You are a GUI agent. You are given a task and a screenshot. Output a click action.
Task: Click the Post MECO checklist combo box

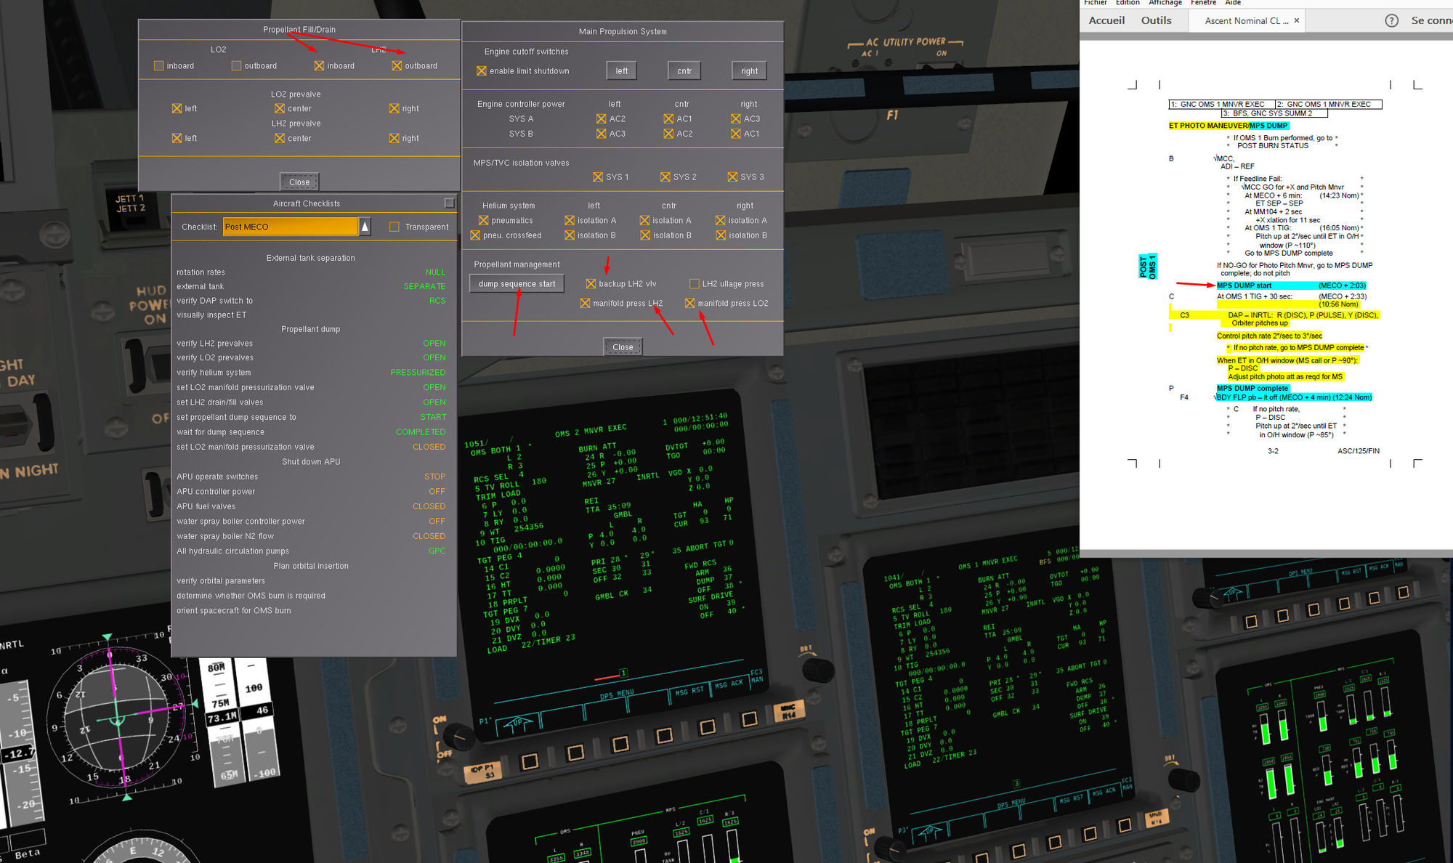(x=290, y=227)
